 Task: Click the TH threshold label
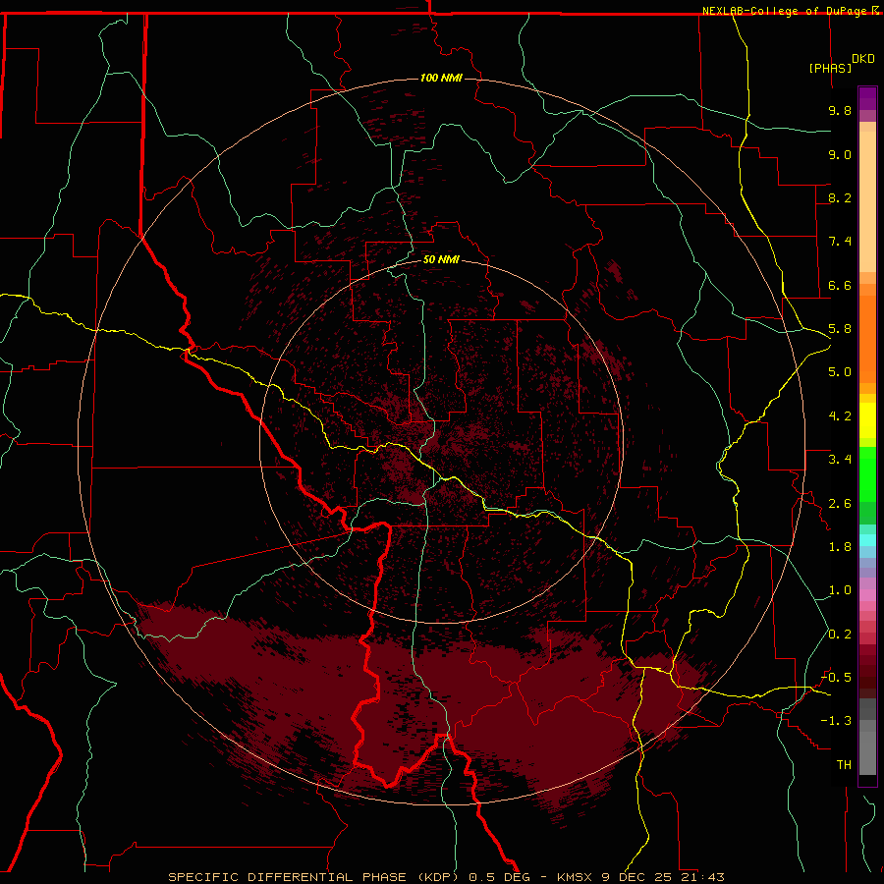coord(844,765)
